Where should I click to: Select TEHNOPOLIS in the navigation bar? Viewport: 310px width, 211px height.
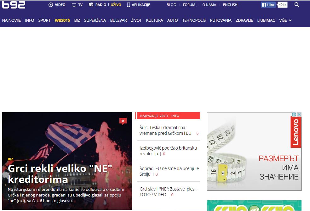coord(194,20)
